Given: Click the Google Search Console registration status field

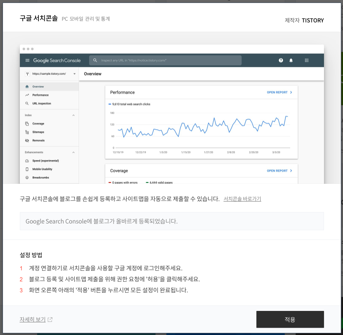Looking at the screenshot, I should click(172, 221).
